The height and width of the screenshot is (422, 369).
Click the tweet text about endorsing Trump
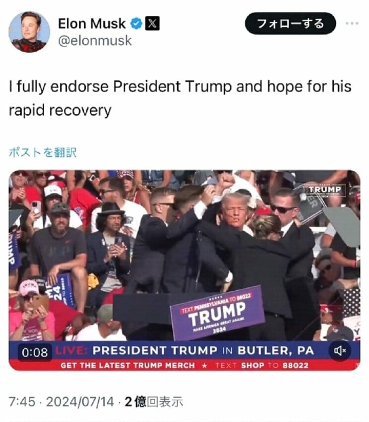180,98
